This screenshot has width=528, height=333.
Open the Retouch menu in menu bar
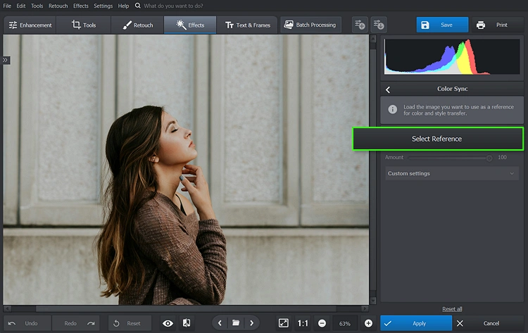coord(58,6)
